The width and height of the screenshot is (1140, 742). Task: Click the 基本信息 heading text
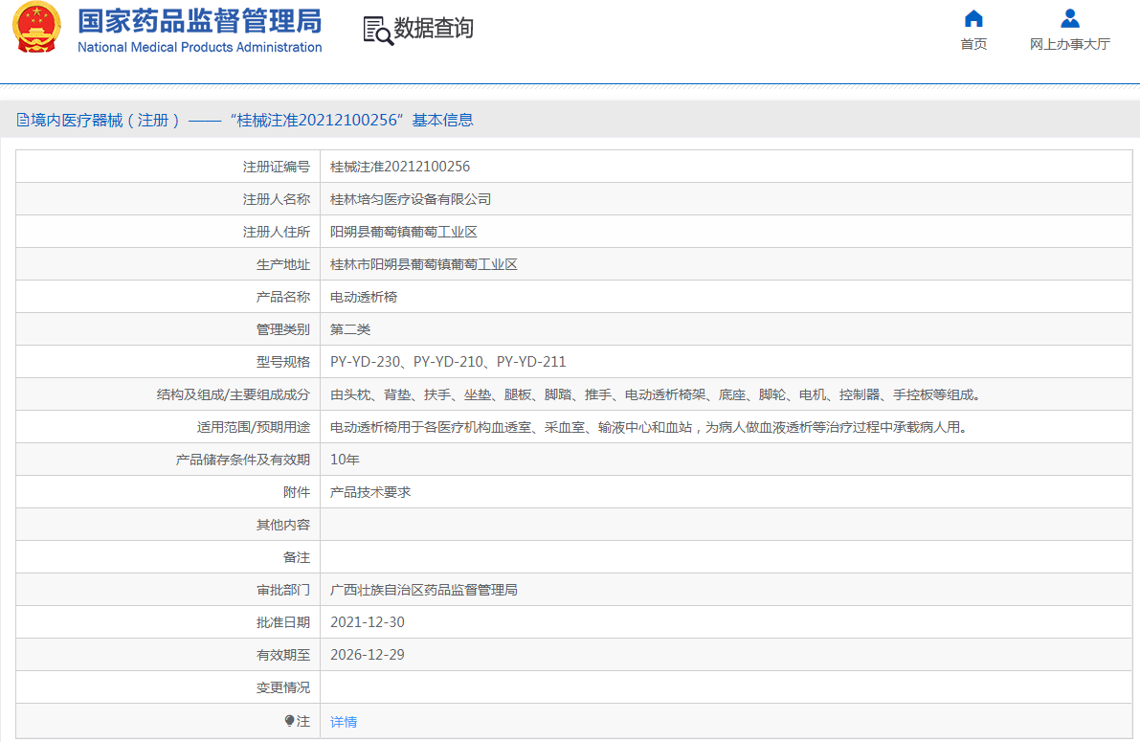(x=443, y=120)
